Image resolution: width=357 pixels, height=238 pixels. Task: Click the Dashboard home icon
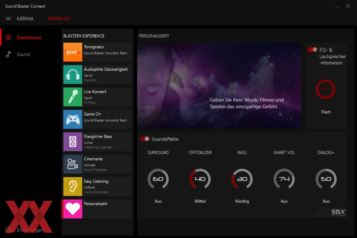point(8,38)
